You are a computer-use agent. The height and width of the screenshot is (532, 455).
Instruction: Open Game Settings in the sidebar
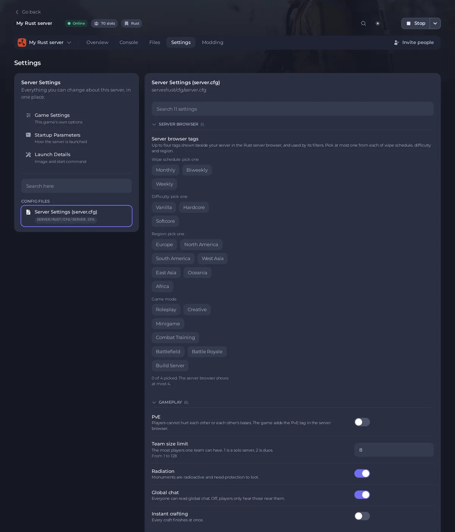tap(77, 118)
